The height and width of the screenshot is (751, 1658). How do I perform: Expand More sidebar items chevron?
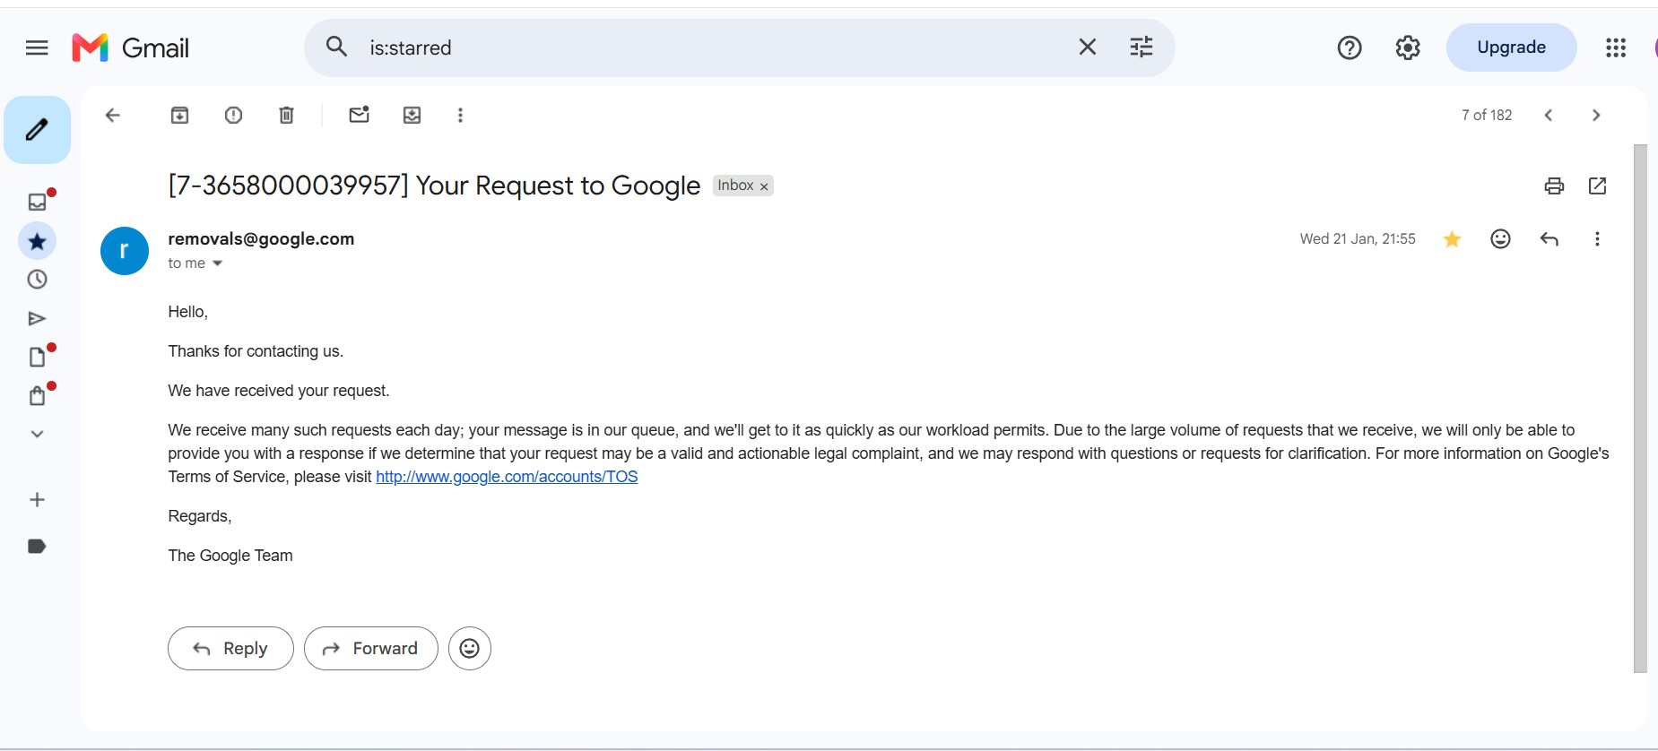point(37,434)
